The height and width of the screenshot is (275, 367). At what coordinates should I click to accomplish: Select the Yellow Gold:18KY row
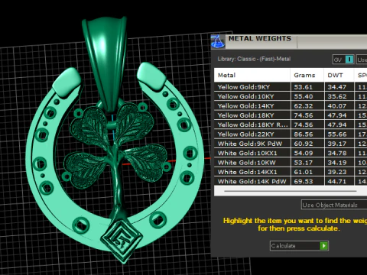pos(291,115)
